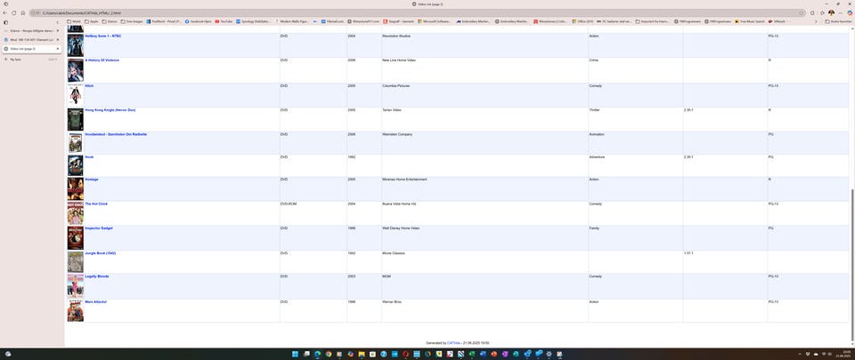This screenshot has width=855, height=360.
Task: Open the Apple bookmarks folder
Action: coord(92,21)
